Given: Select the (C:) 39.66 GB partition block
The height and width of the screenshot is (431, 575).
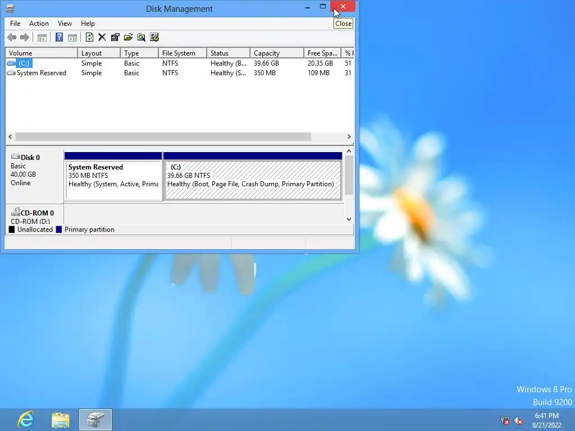Looking at the screenshot, I should [253, 176].
